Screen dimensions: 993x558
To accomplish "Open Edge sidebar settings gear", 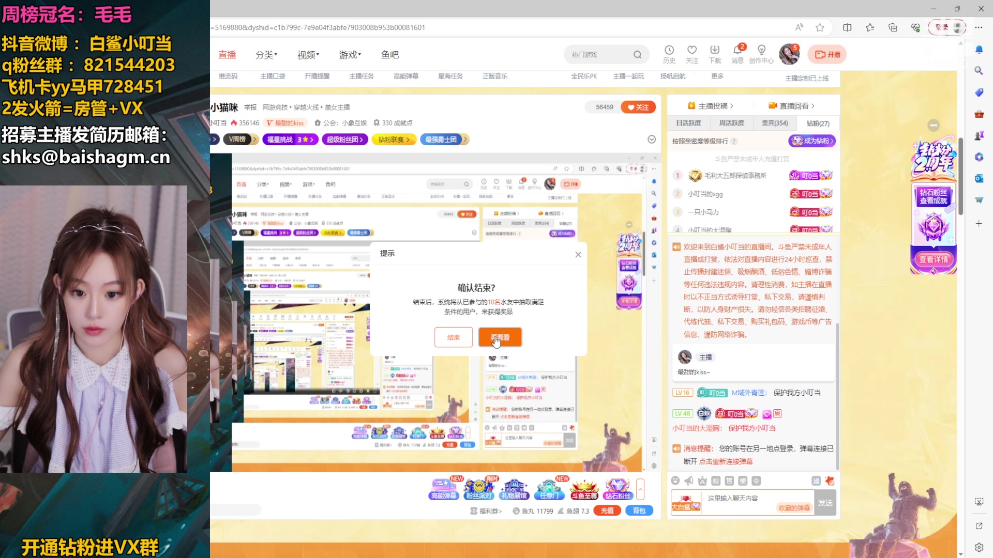I will [x=979, y=547].
